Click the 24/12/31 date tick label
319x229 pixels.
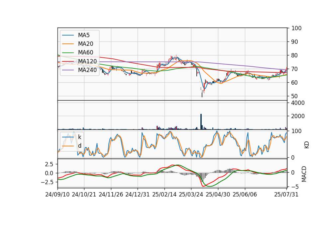(138, 194)
